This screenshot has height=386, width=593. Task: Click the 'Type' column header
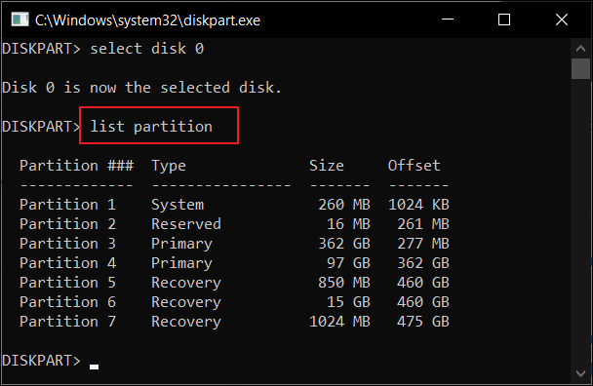point(169,166)
